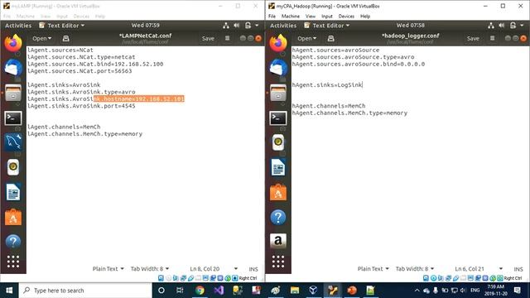This screenshot has width=530, height=298.
Task: Open File menu of the myCPA_Hadoop VirtualBox window
Action: (x=272, y=17)
